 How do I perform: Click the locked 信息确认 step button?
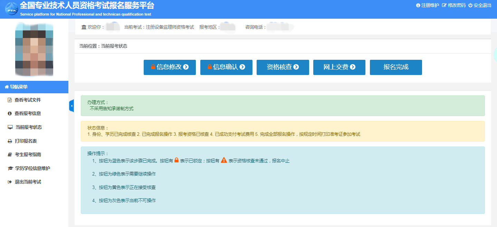pyautogui.click(x=226, y=67)
